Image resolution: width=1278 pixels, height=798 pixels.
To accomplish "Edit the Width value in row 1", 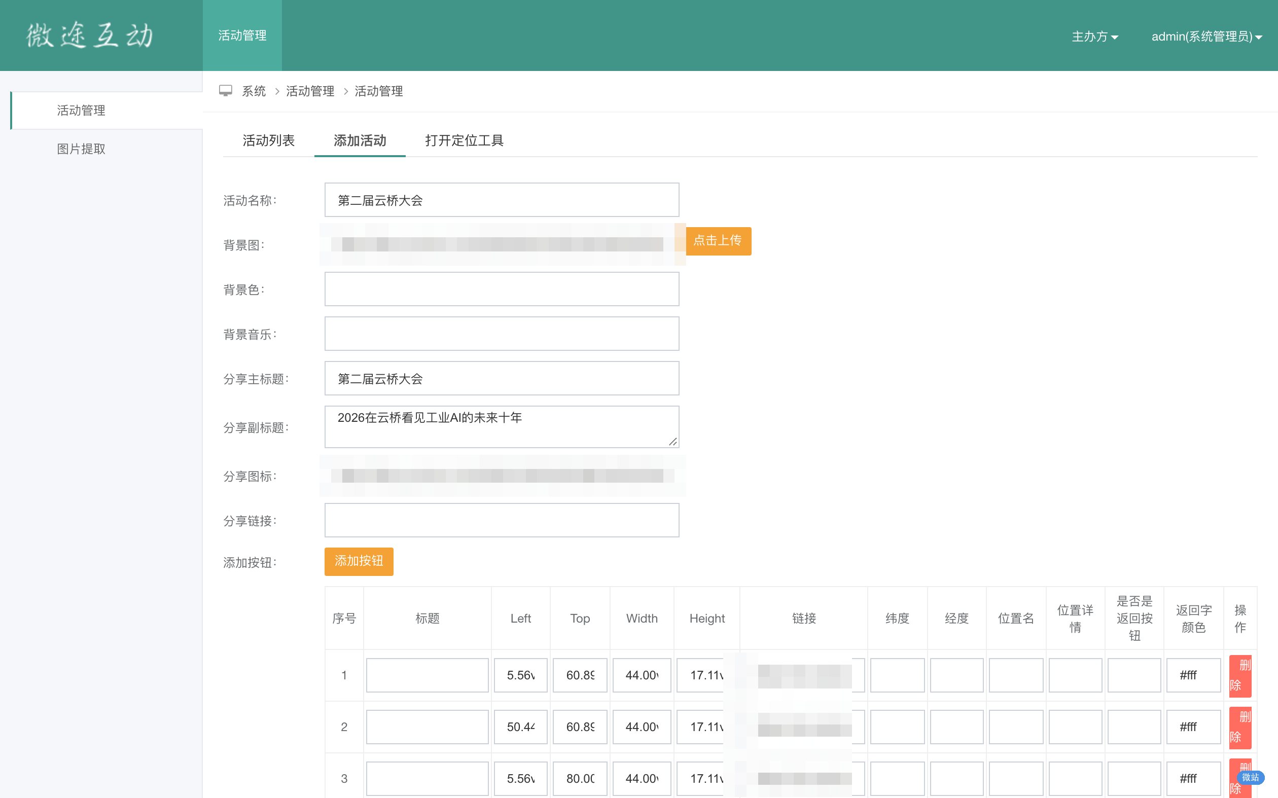I will pos(642,675).
